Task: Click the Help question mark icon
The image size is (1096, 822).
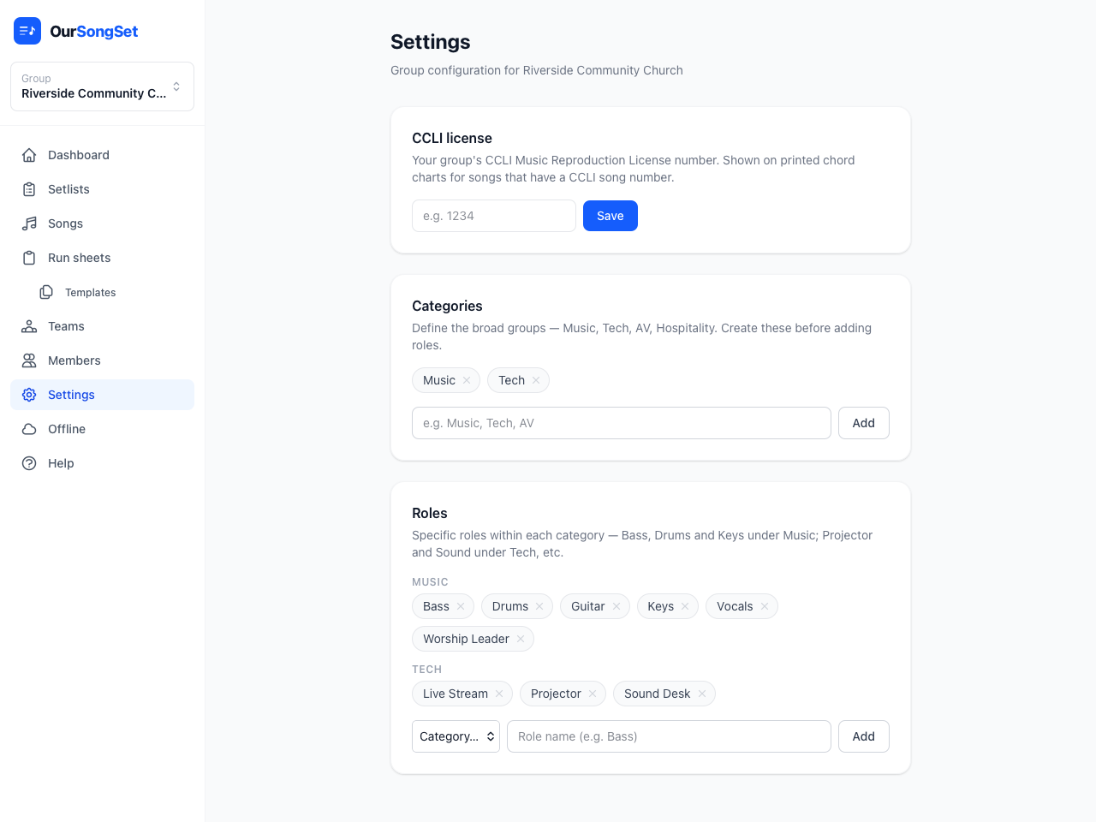Action: coord(29,463)
